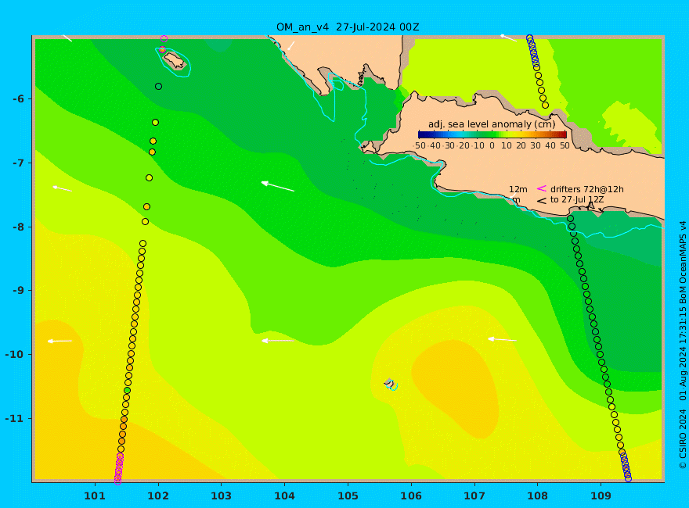Click the 'adj. sea level anomaly (cm)' label
689x508 pixels.
pyautogui.click(x=492, y=124)
